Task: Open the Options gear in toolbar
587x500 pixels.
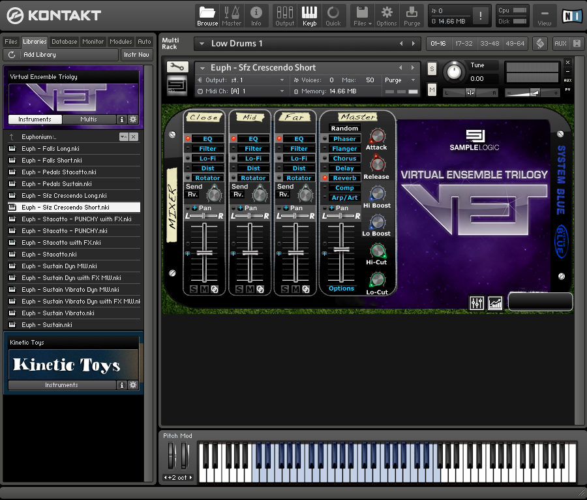Action: click(386, 16)
